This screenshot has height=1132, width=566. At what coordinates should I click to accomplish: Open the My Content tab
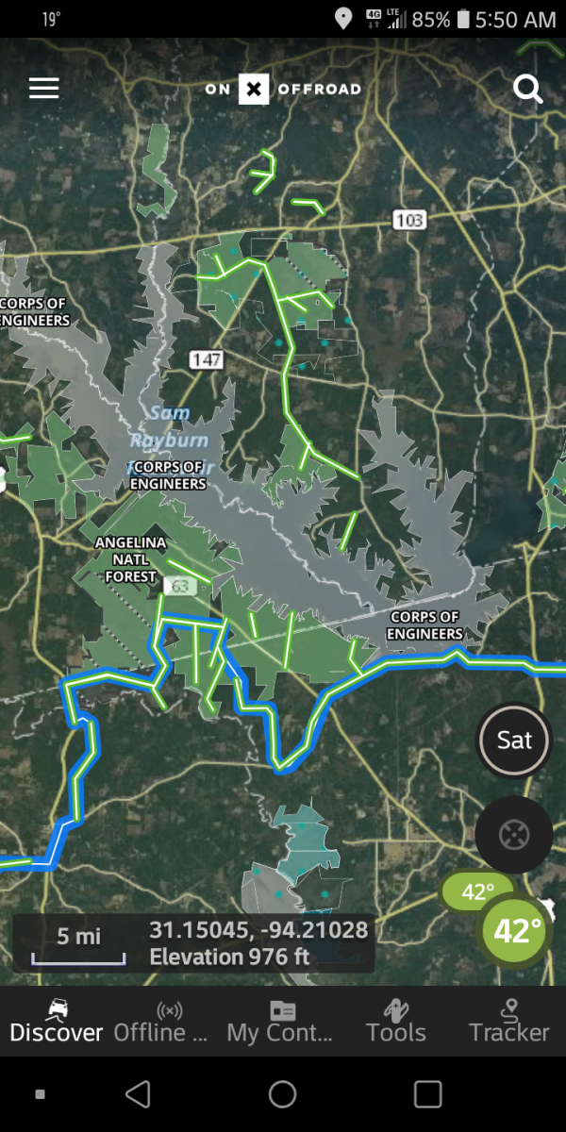pos(281,1021)
